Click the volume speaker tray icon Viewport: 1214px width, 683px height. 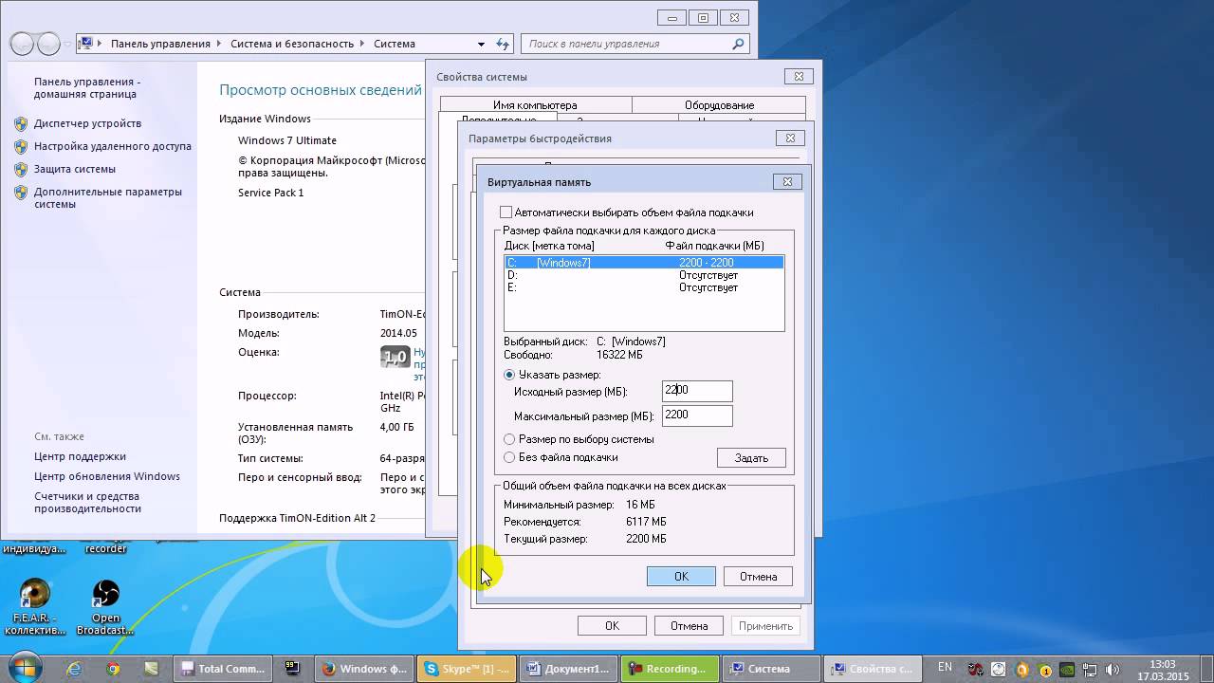pos(1111,669)
